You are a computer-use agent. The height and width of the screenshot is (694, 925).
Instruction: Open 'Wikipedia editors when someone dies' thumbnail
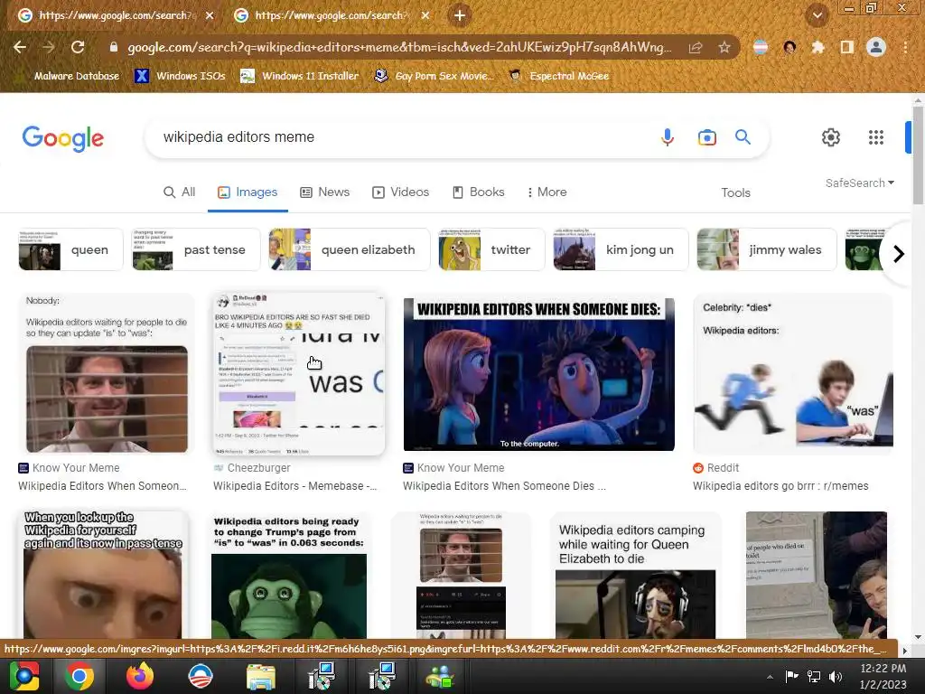[x=538, y=374]
